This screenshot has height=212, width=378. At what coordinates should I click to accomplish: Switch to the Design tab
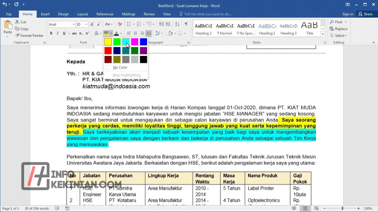point(63,14)
